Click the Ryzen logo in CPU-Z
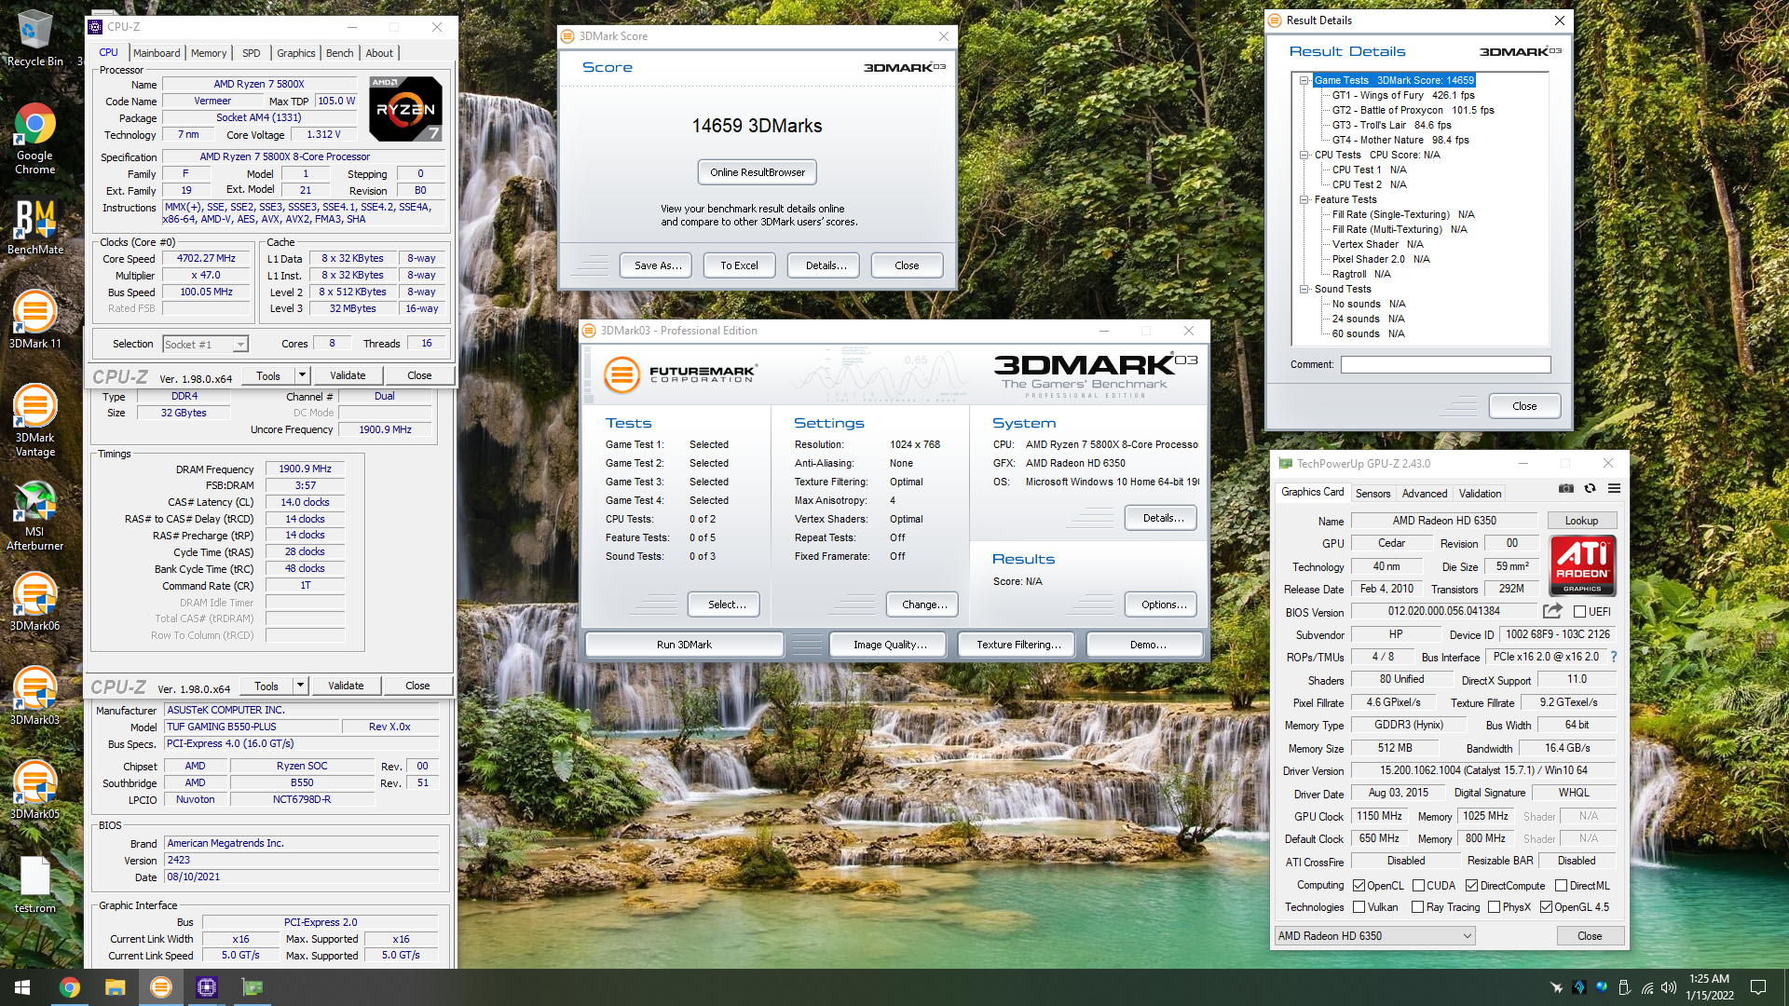This screenshot has height=1006, width=1789. (x=405, y=109)
